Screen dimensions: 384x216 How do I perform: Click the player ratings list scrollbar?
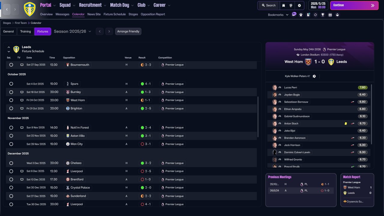click(x=371, y=114)
